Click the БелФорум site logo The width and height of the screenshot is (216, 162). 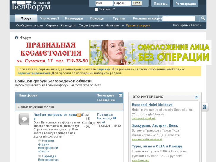click(31, 6)
